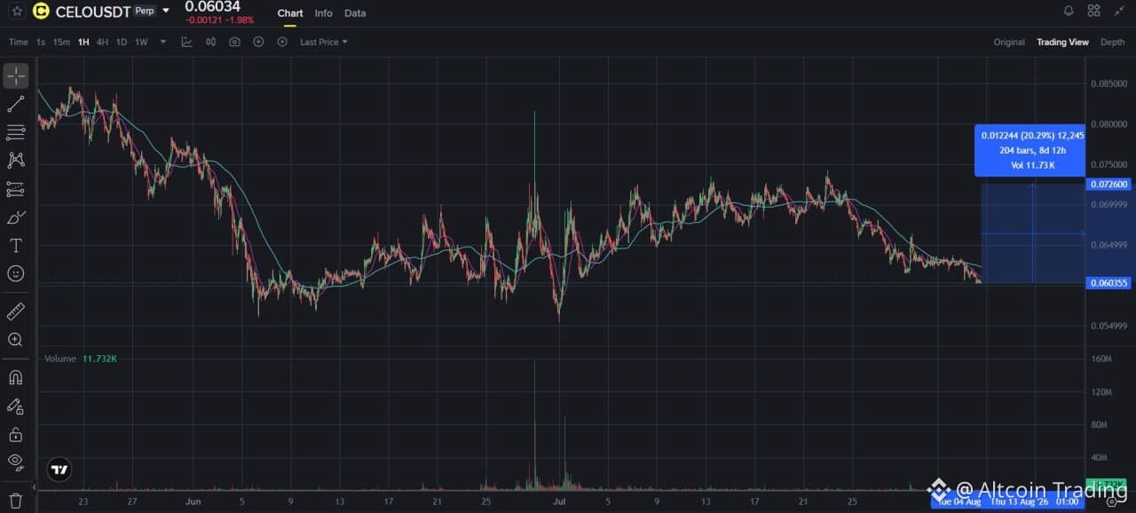Click the measurement info box showing 20.29%
Viewport: 1136px width, 513px height.
pos(1032,150)
